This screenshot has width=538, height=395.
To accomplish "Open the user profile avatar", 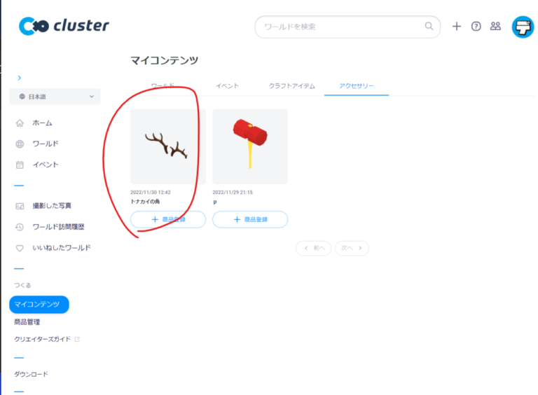I will 523,27.
